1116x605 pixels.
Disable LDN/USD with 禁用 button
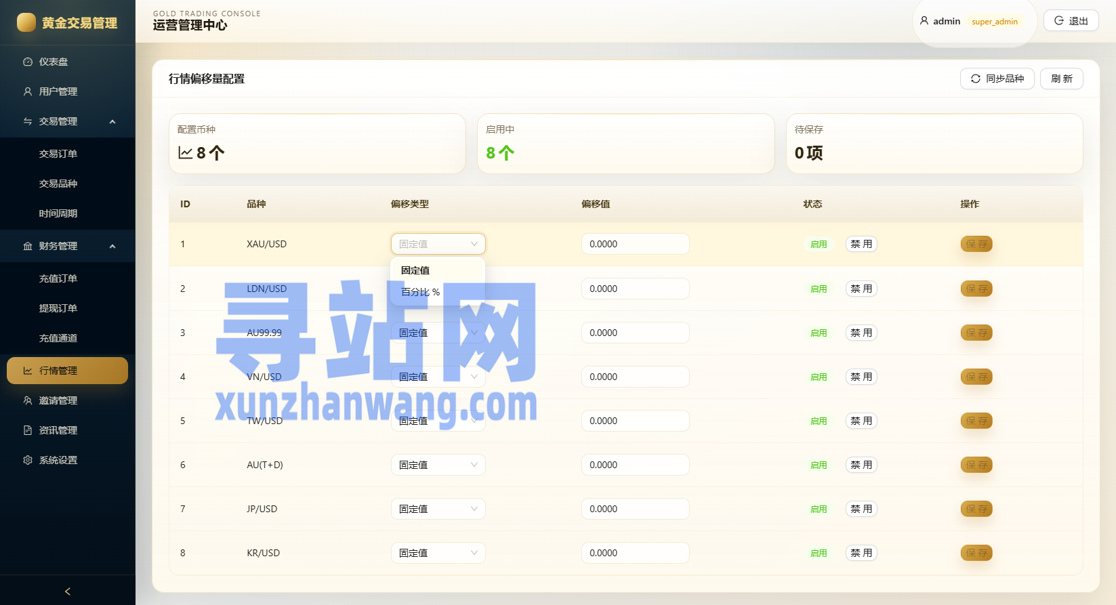pos(861,289)
